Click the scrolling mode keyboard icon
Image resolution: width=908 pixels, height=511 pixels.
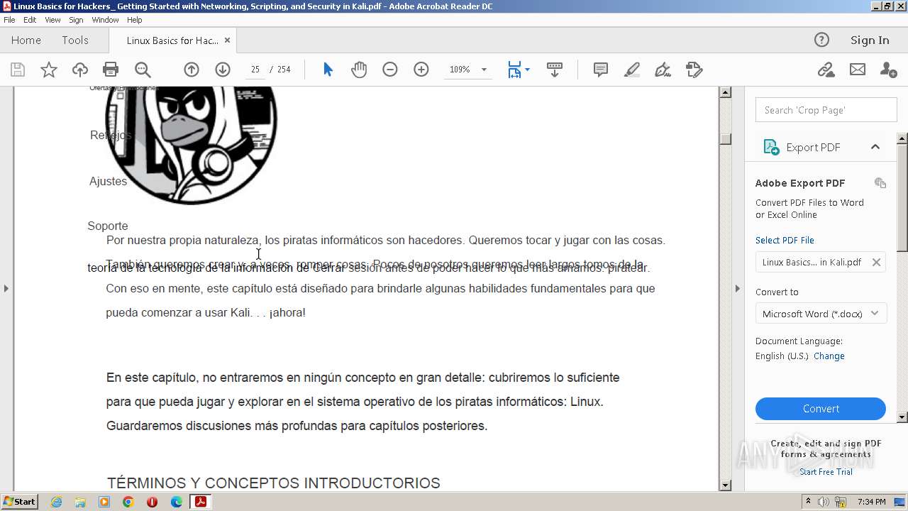(555, 70)
